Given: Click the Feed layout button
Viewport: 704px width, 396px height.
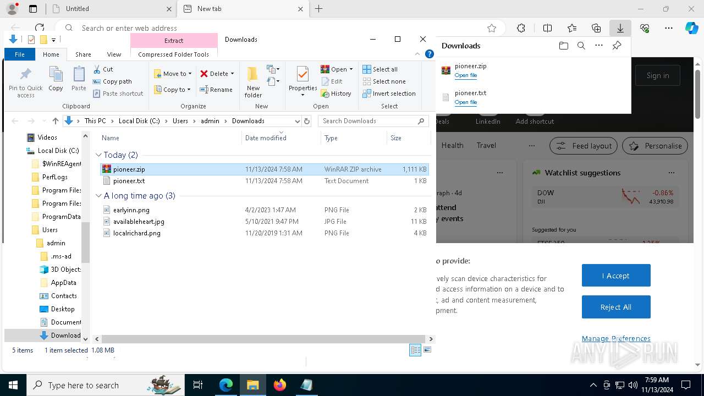Looking at the screenshot, I should click(x=584, y=146).
